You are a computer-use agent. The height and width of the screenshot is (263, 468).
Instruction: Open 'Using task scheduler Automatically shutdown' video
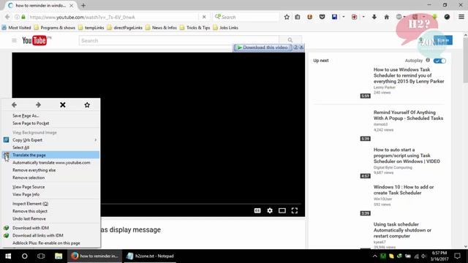point(402,230)
